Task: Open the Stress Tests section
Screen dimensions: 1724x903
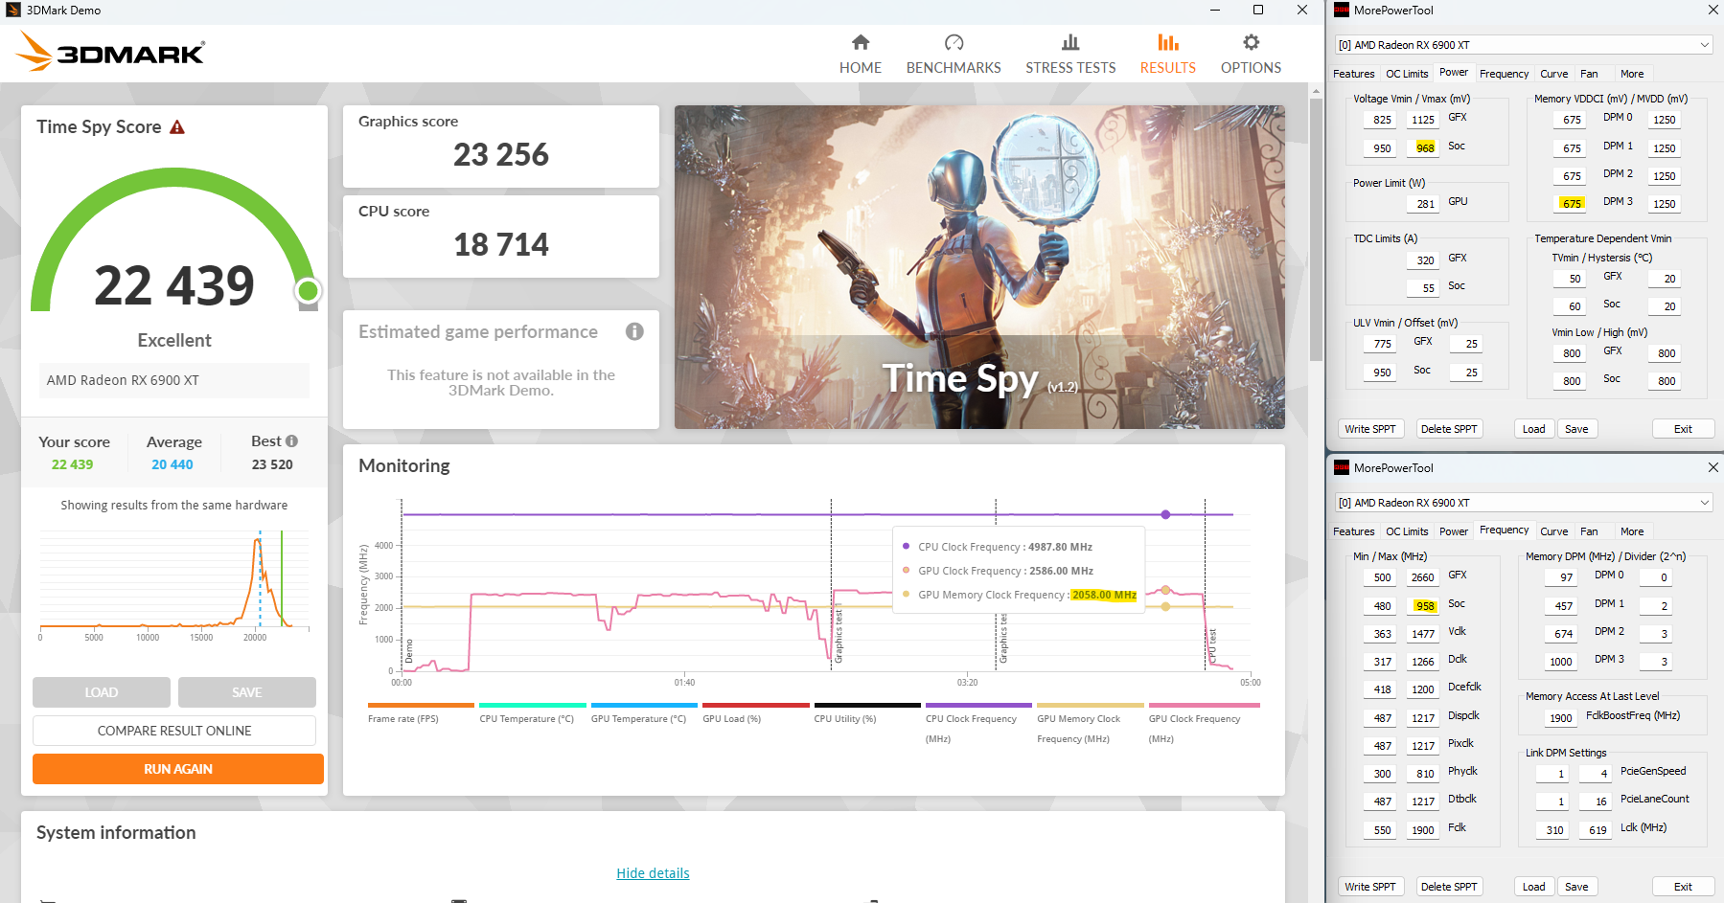Action: 1070,53
